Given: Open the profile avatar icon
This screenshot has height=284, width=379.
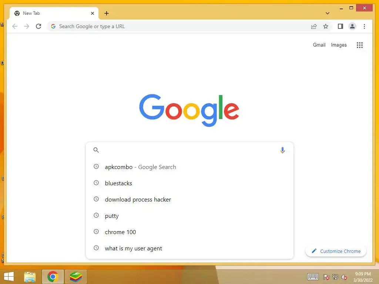Looking at the screenshot, I should coord(352,26).
